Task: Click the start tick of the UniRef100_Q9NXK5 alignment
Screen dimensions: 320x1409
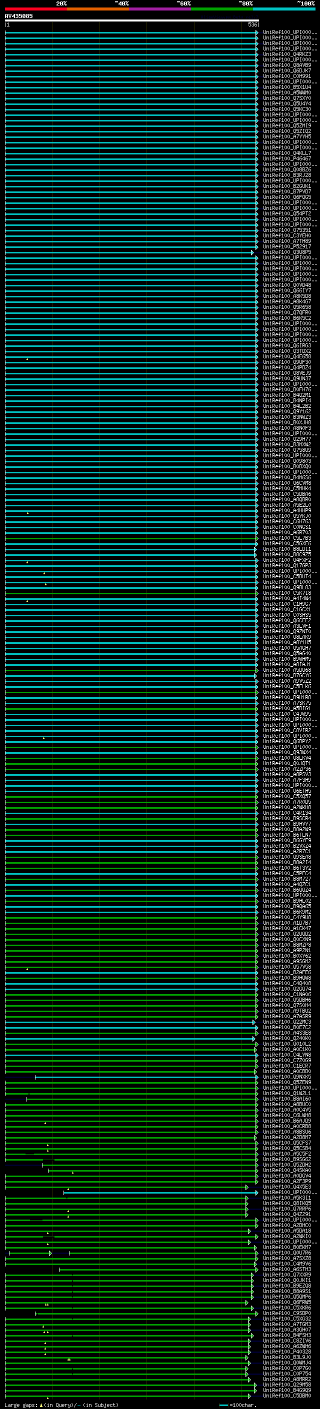Action: pos(35,1077)
